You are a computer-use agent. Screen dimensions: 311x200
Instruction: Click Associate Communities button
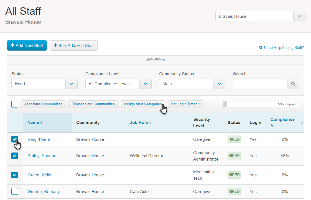(43, 104)
